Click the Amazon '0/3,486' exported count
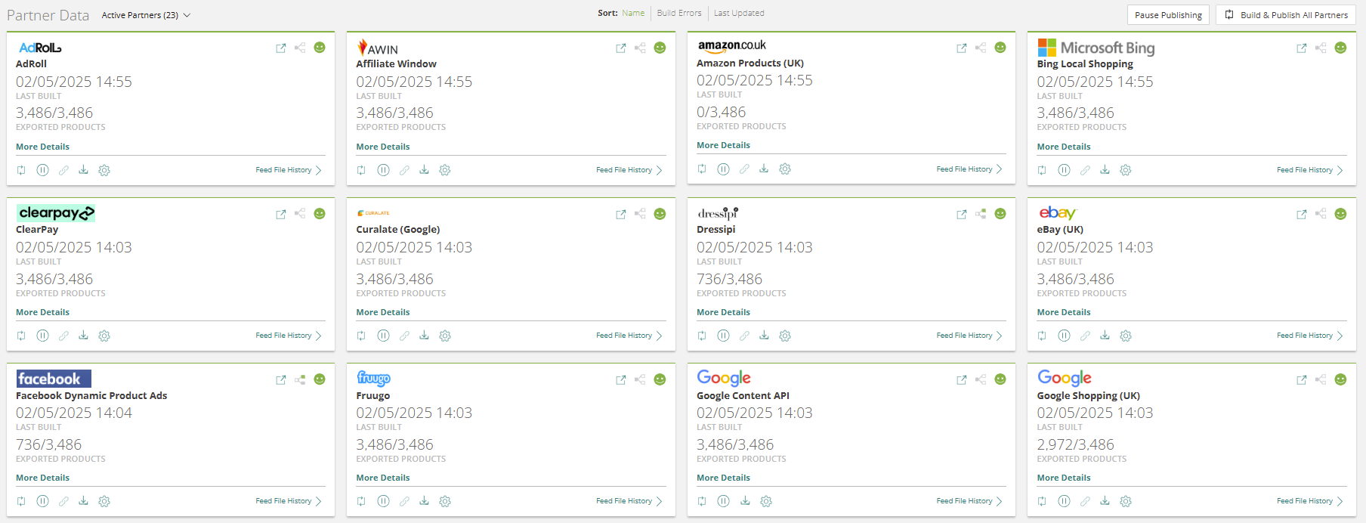The image size is (1366, 523). (x=721, y=112)
